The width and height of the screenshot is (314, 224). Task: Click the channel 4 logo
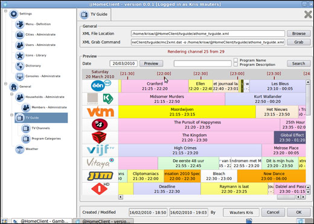[100, 125]
